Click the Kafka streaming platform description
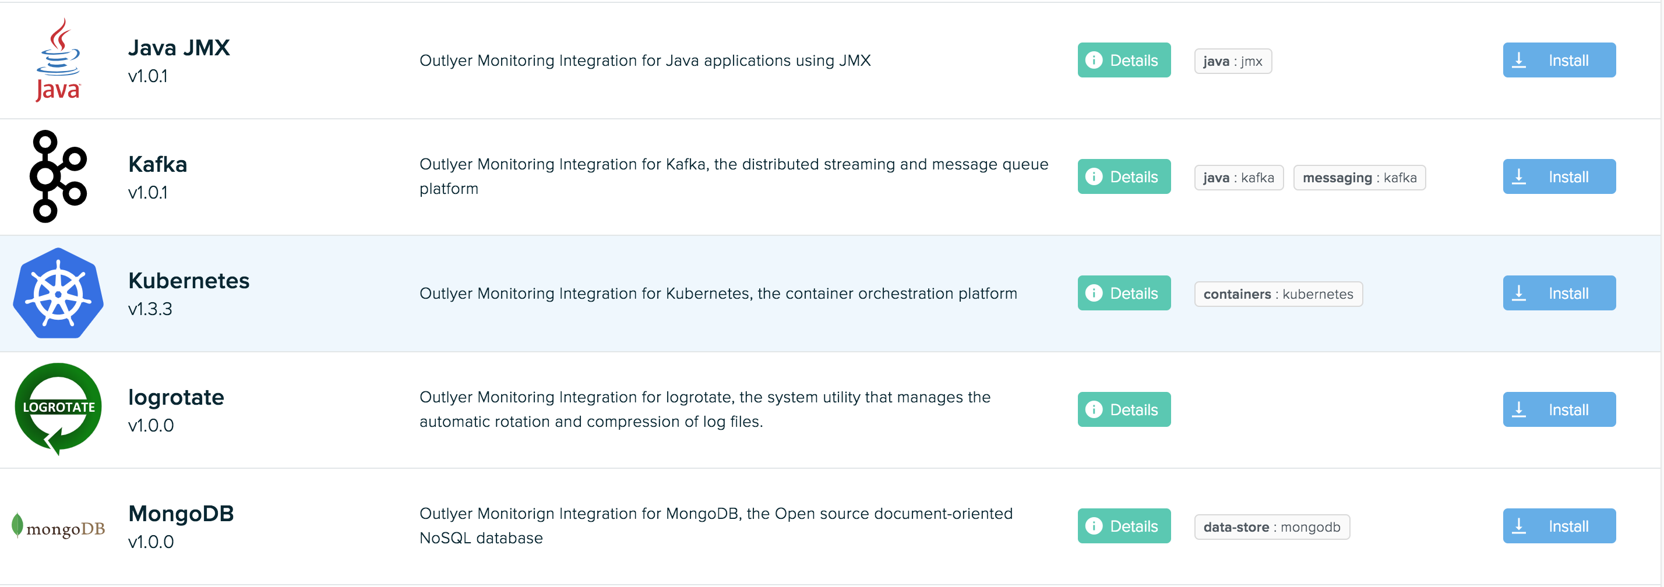Image resolution: width=1664 pixels, height=587 pixels. tap(734, 176)
